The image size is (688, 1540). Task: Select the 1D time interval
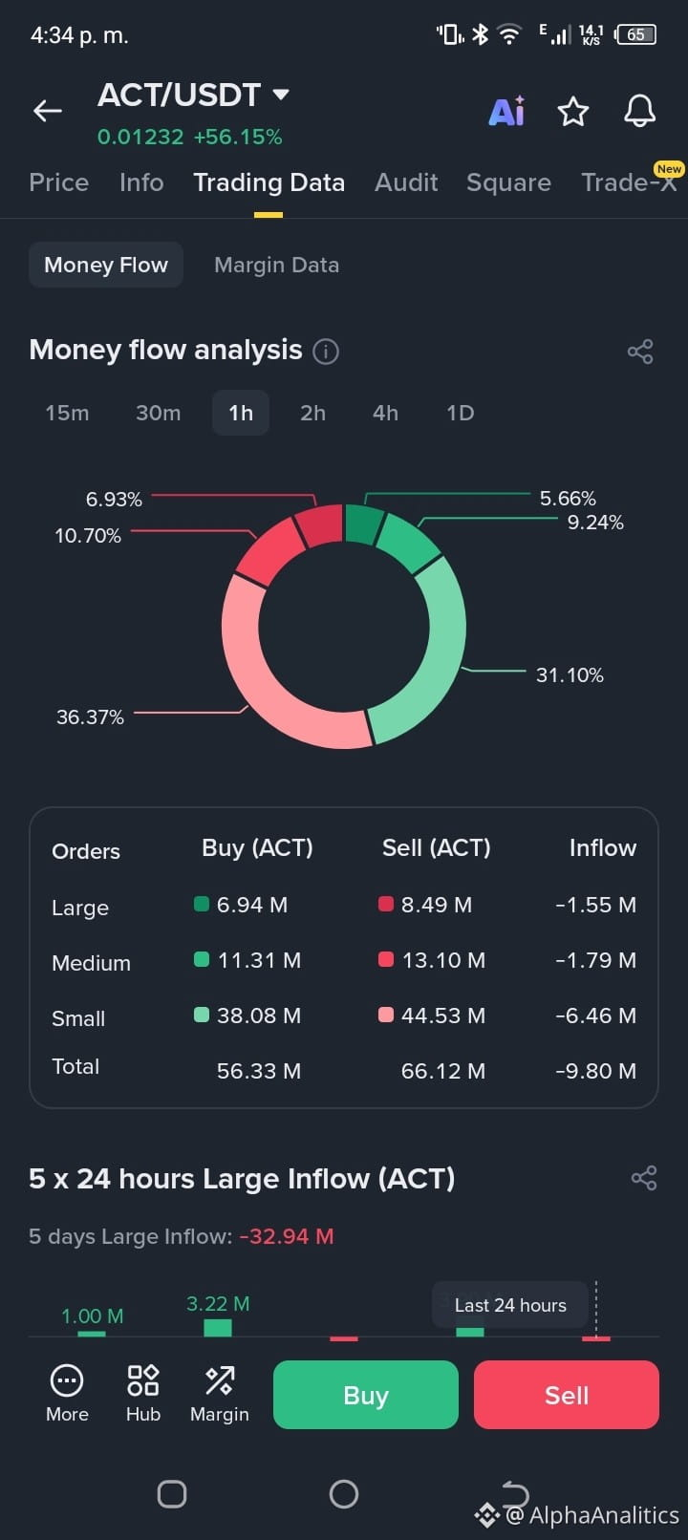click(460, 413)
